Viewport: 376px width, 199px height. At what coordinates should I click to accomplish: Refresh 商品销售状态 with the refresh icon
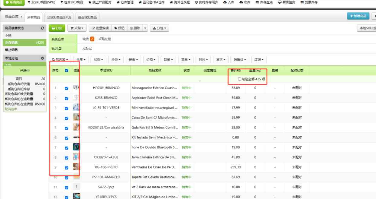(x=43, y=28)
